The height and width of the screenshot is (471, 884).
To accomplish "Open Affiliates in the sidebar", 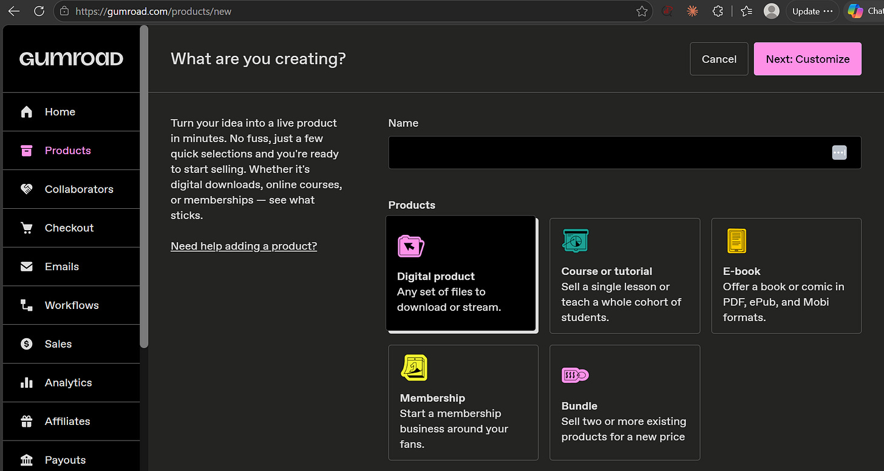I will click(71, 421).
